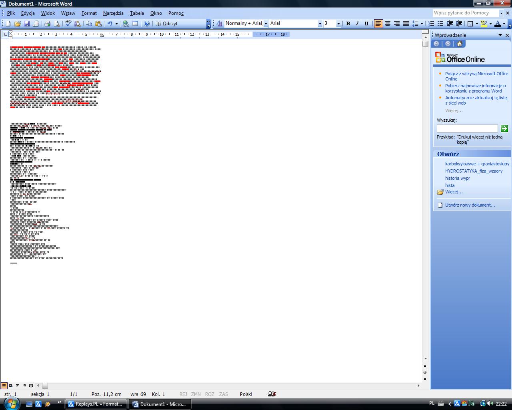
Task: Insert a table using the toolbar icon
Action: point(135,24)
